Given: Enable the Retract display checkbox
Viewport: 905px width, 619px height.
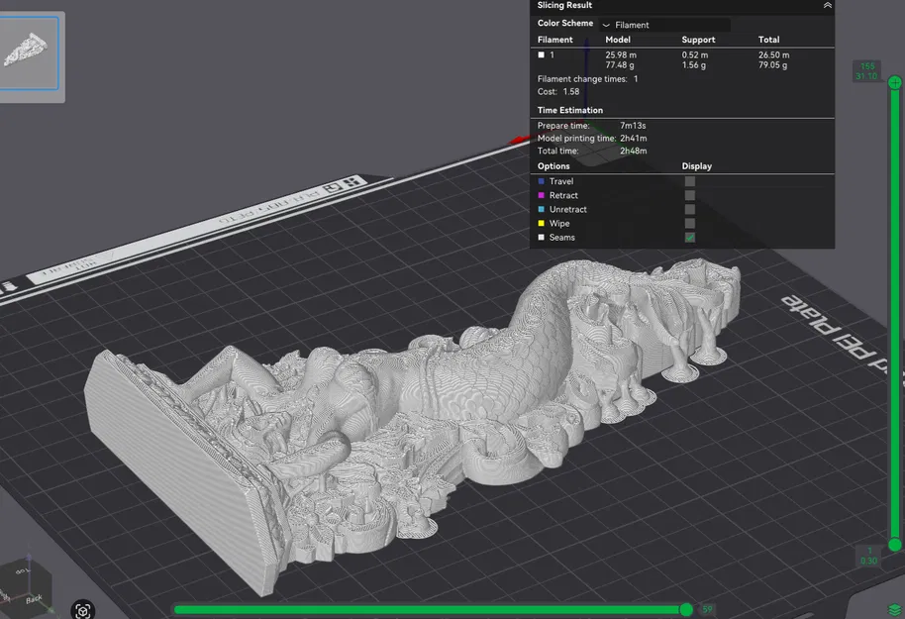Looking at the screenshot, I should point(689,195).
